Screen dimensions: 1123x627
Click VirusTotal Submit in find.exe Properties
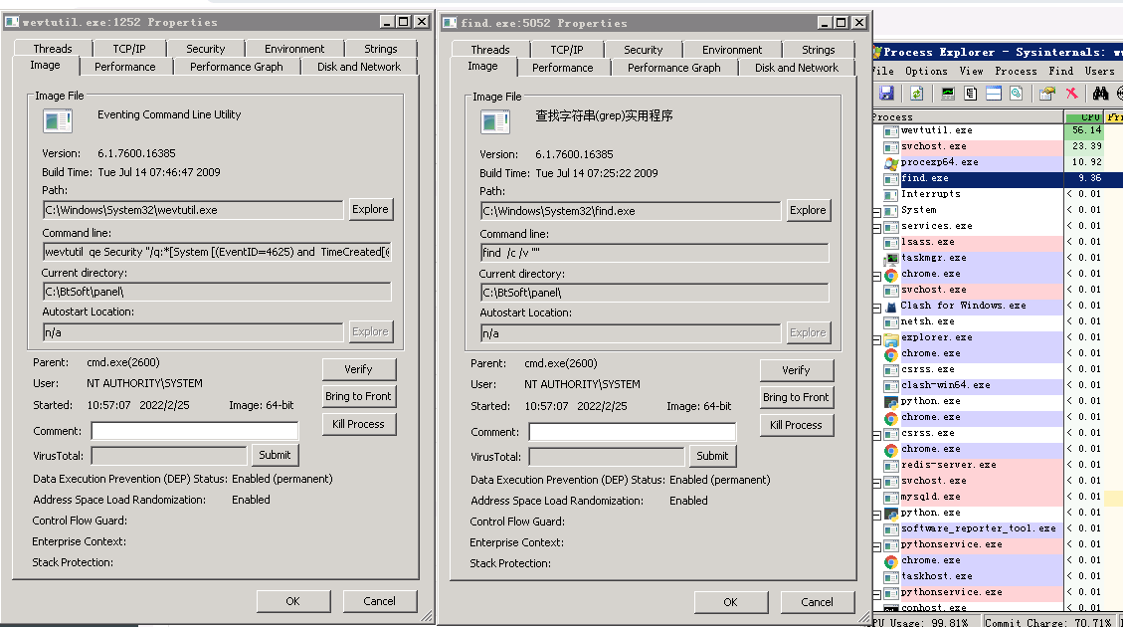tap(712, 456)
